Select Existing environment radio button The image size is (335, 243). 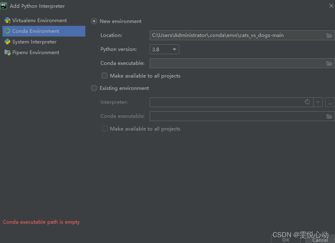(x=94, y=88)
